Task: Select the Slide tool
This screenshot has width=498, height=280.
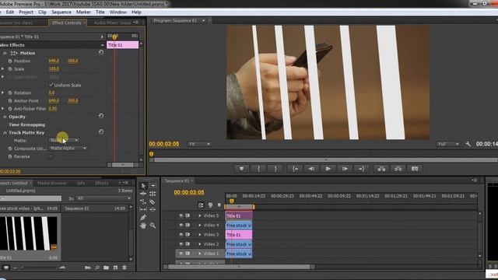Action: coord(153,209)
